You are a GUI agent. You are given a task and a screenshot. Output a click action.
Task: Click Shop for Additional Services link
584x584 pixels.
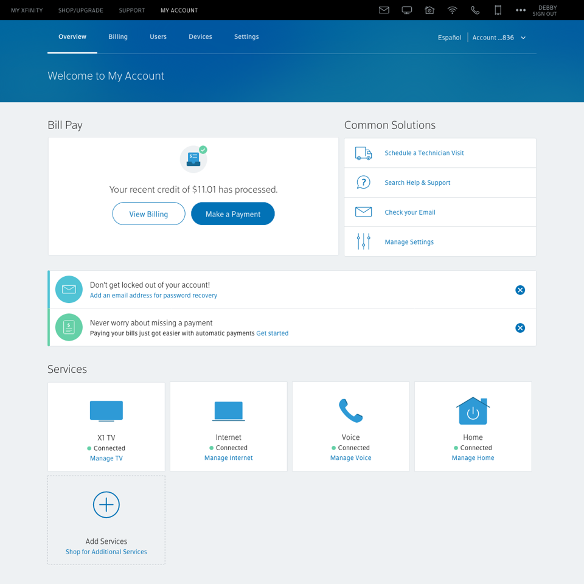tap(106, 552)
